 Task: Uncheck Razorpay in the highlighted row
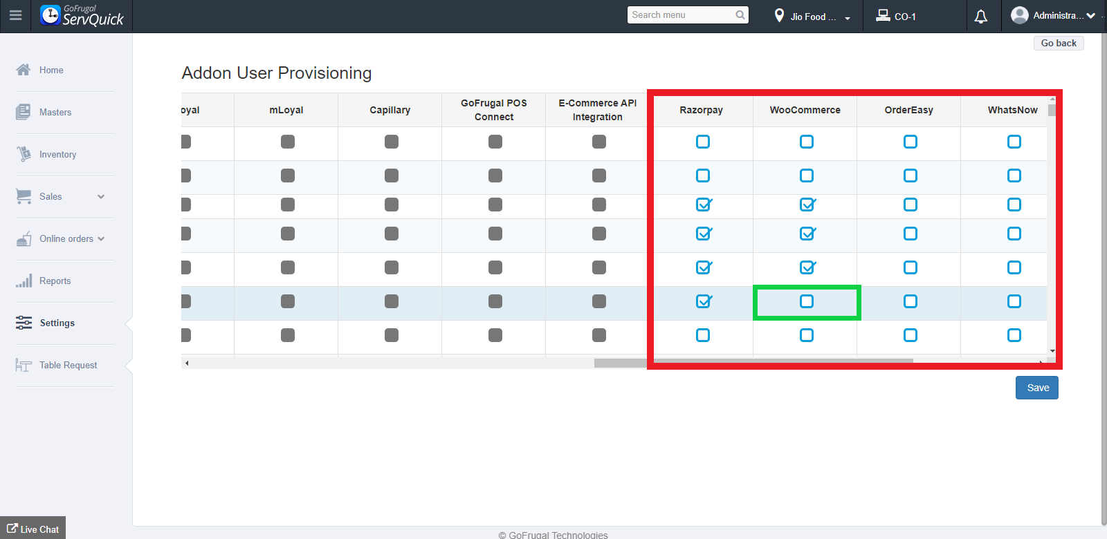[x=704, y=301]
